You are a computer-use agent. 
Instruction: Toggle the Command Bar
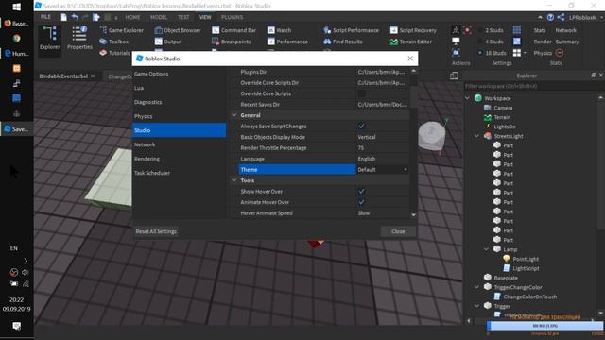pos(233,30)
